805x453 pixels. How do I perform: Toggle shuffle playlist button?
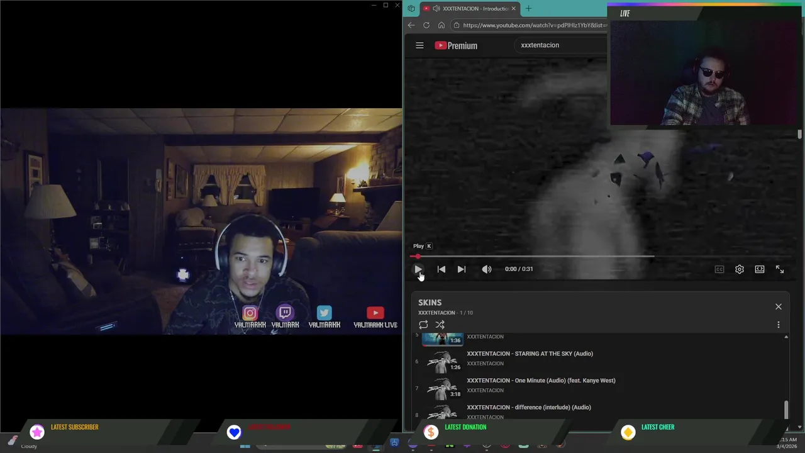[440, 325]
